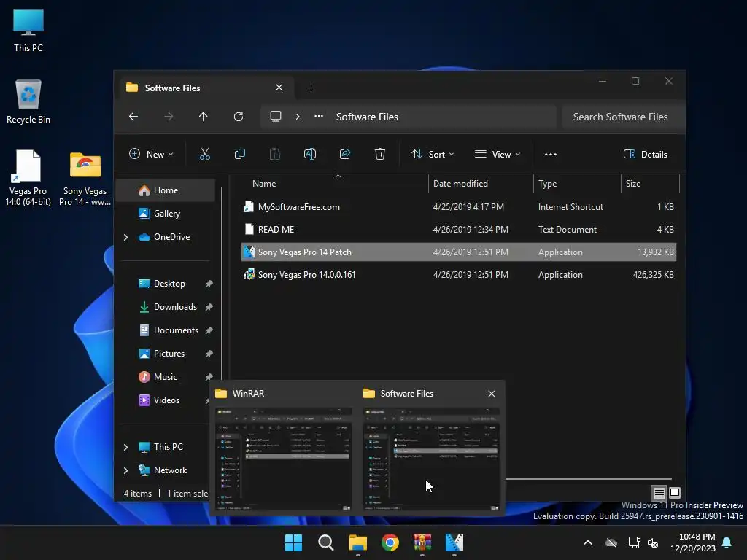Go back with the left arrow

tap(133, 117)
